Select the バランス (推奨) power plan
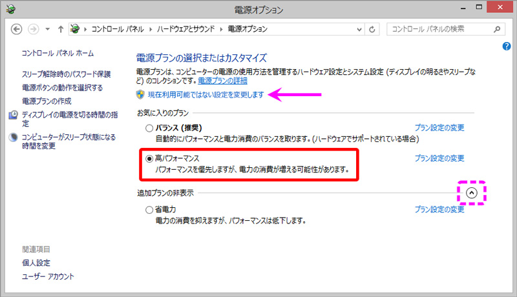517x297 pixels. (149, 128)
